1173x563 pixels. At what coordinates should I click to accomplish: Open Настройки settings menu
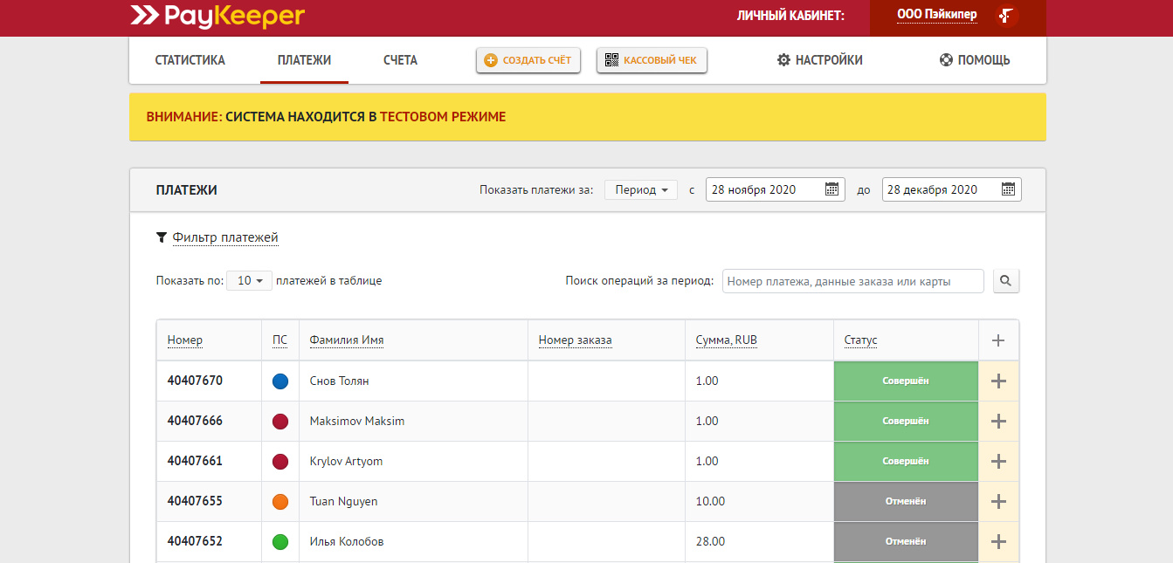pyautogui.click(x=820, y=60)
